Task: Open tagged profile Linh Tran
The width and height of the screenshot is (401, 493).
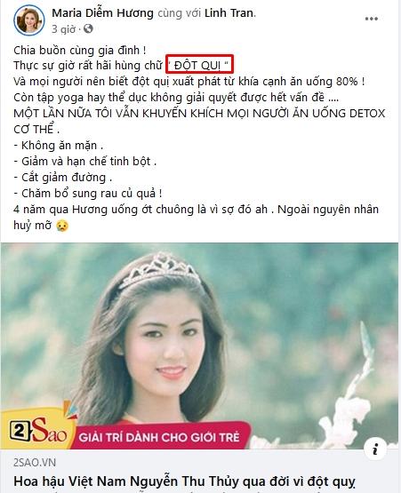Action: [229, 13]
